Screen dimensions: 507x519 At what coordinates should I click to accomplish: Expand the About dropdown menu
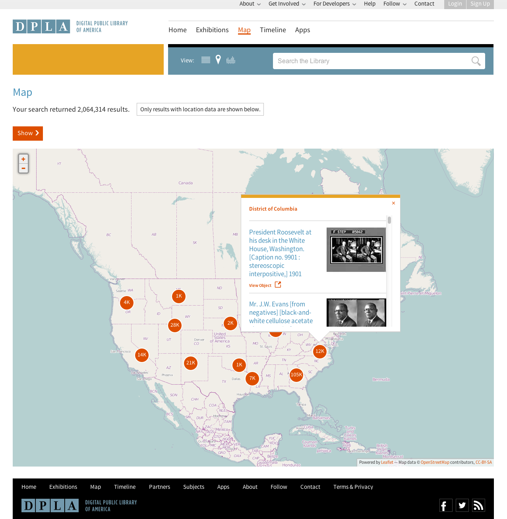pos(250,4)
